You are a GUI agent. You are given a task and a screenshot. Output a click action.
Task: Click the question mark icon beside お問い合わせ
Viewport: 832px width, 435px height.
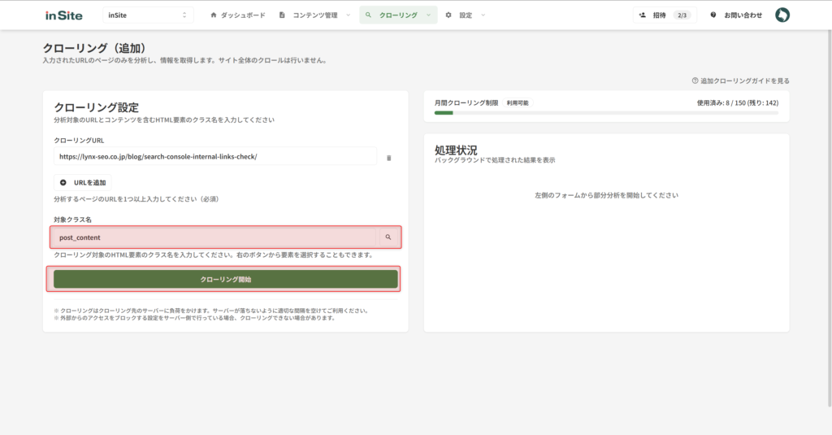(x=713, y=15)
